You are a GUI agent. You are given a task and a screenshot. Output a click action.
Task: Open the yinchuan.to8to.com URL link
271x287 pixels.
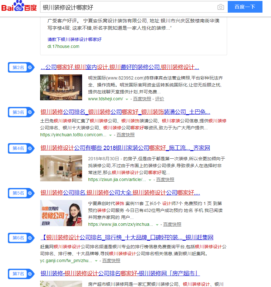click(73, 135)
